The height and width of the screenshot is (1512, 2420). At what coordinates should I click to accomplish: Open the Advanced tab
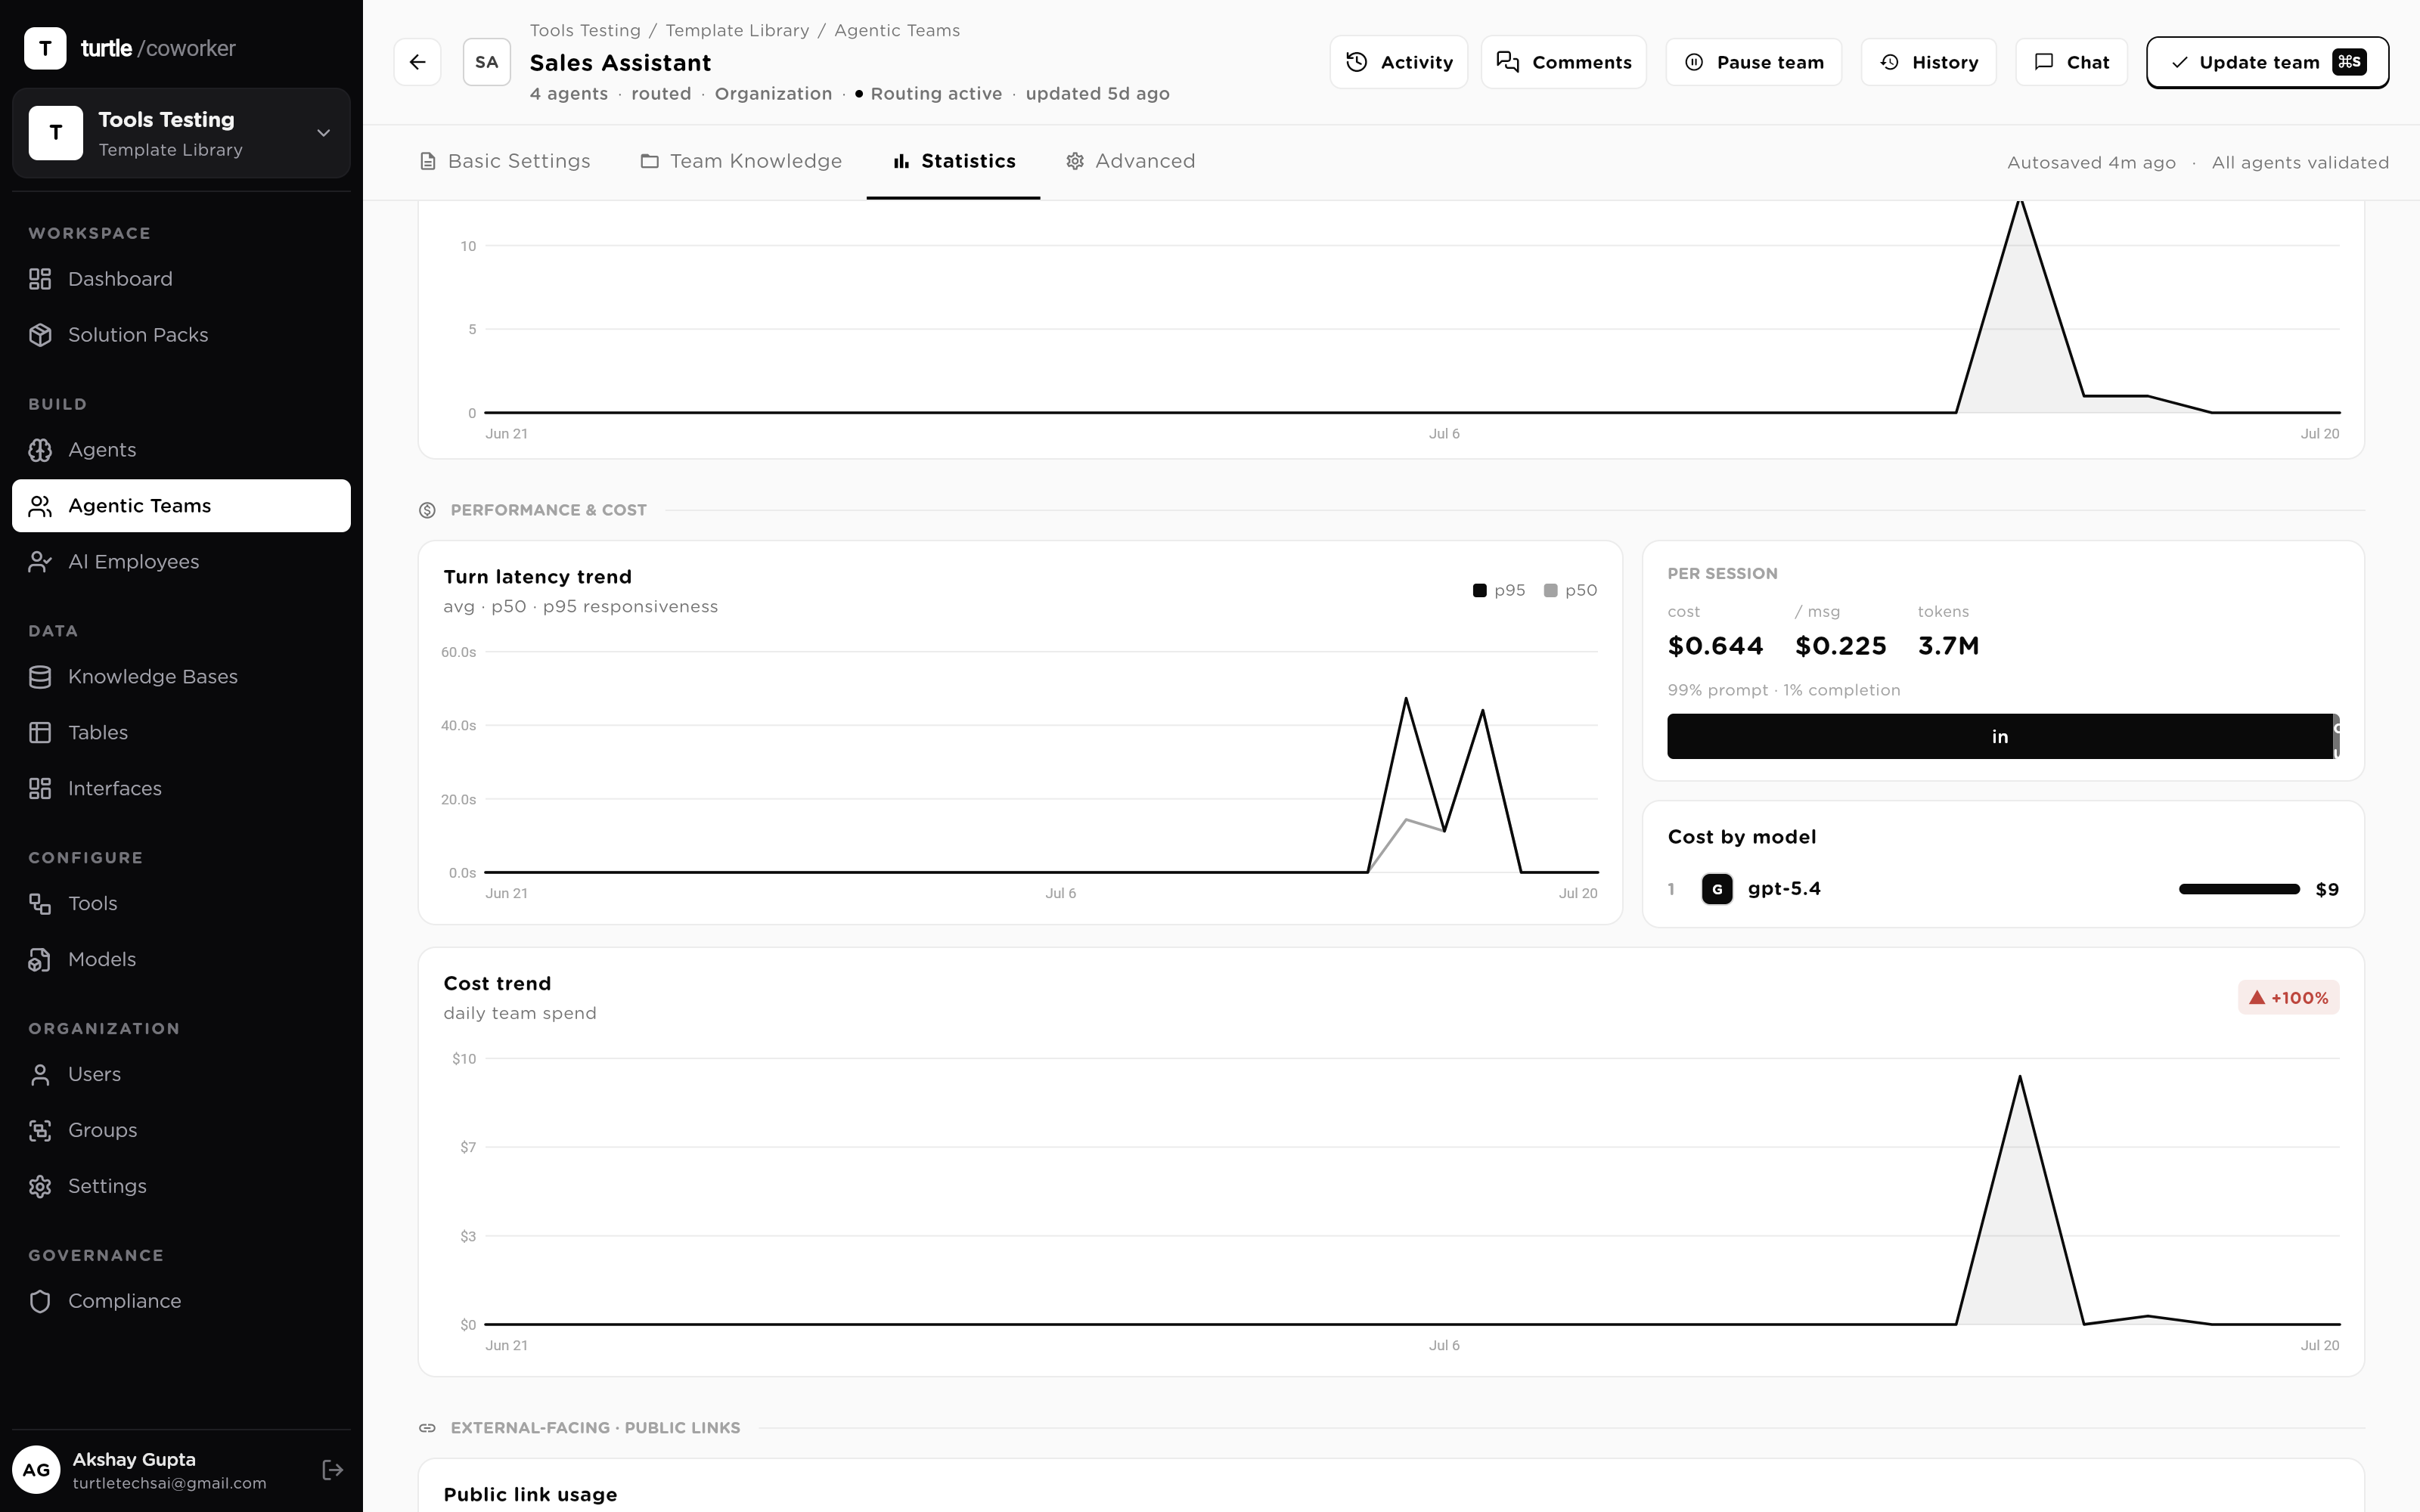[x=1130, y=162]
